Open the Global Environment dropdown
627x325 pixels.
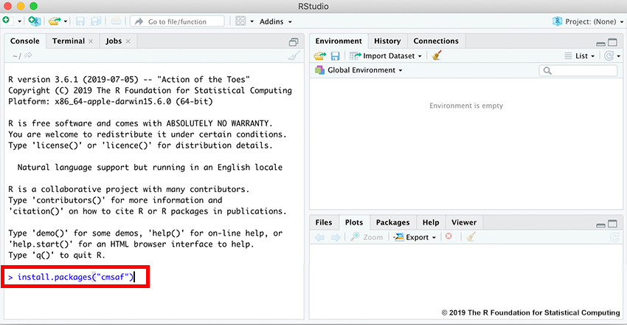pos(358,70)
